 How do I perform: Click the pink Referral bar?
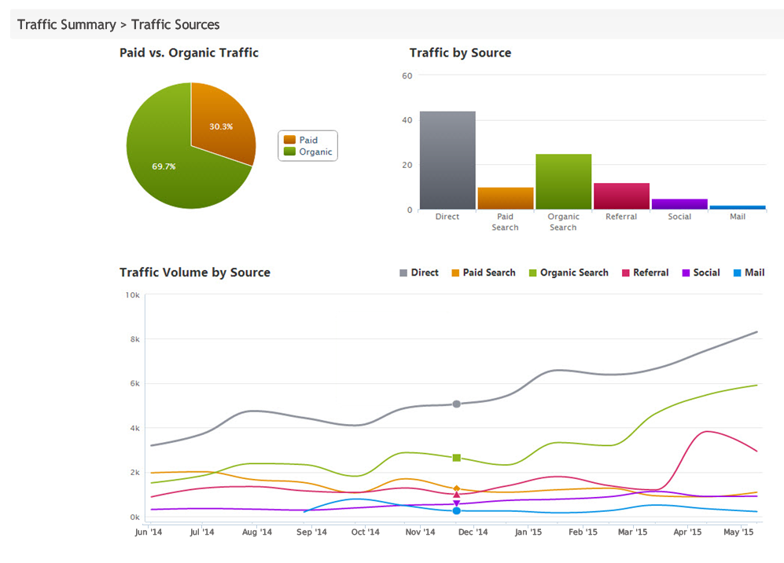pos(621,196)
